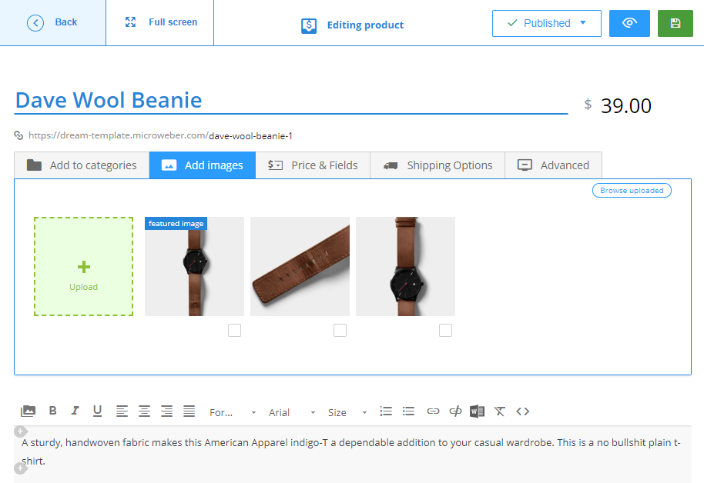
Task: Open the Format dropdown
Action: (x=233, y=412)
